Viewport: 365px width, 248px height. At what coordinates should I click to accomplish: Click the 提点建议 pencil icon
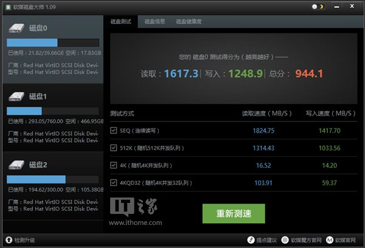(x=251, y=240)
